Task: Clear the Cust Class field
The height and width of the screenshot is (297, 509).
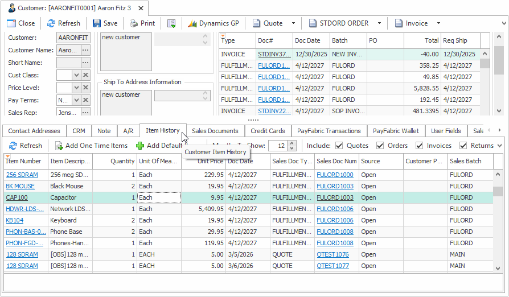Action: [x=85, y=75]
